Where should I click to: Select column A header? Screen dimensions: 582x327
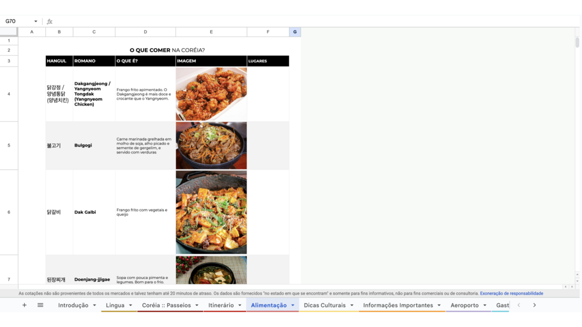[32, 32]
